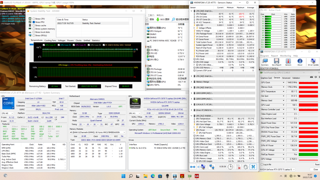The width and height of the screenshot is (320, 180).
Task: Click the Summary icon in HWiNFO64 toolbar
Action: (x=265, y=61)
